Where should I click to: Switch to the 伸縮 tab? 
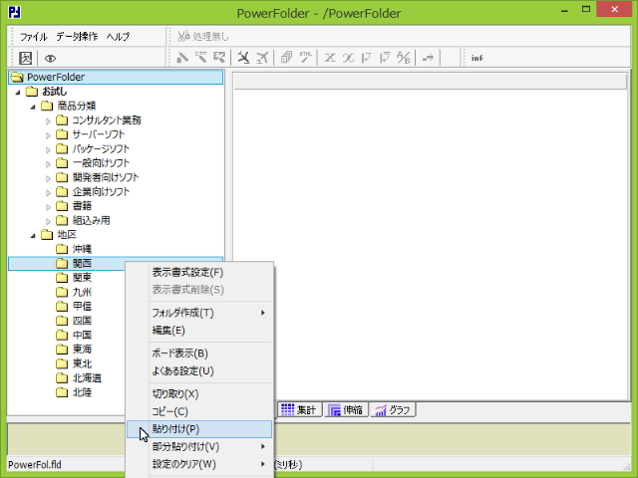click(346, 409)
